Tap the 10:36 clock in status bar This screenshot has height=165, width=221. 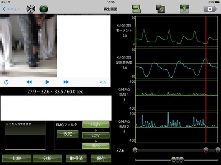tap(111, 2)
